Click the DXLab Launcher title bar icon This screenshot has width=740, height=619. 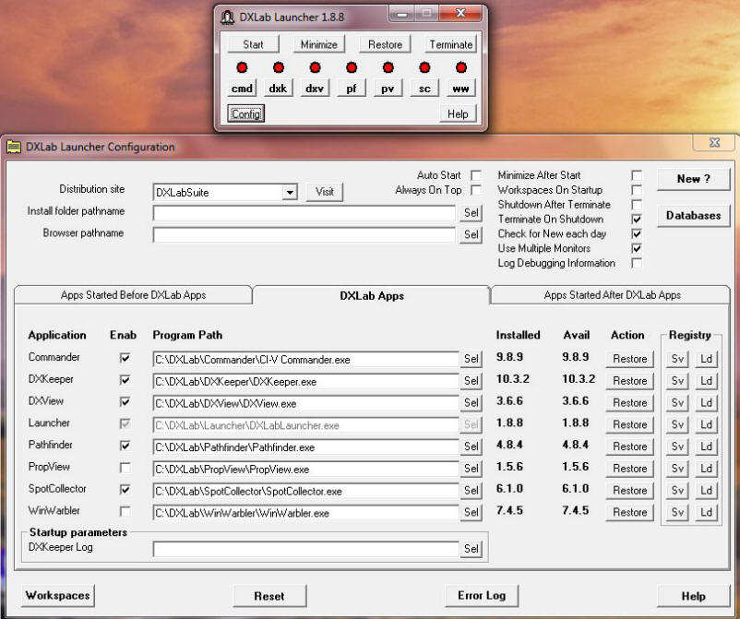[x=228, y=18]
